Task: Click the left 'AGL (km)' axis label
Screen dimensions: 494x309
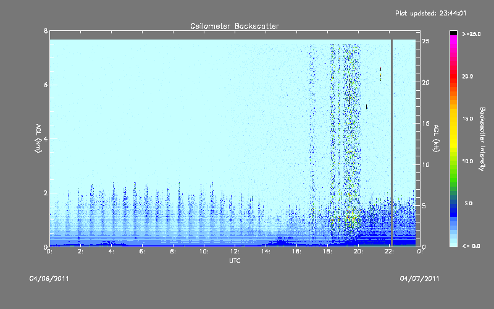Action: pos(38,138)
